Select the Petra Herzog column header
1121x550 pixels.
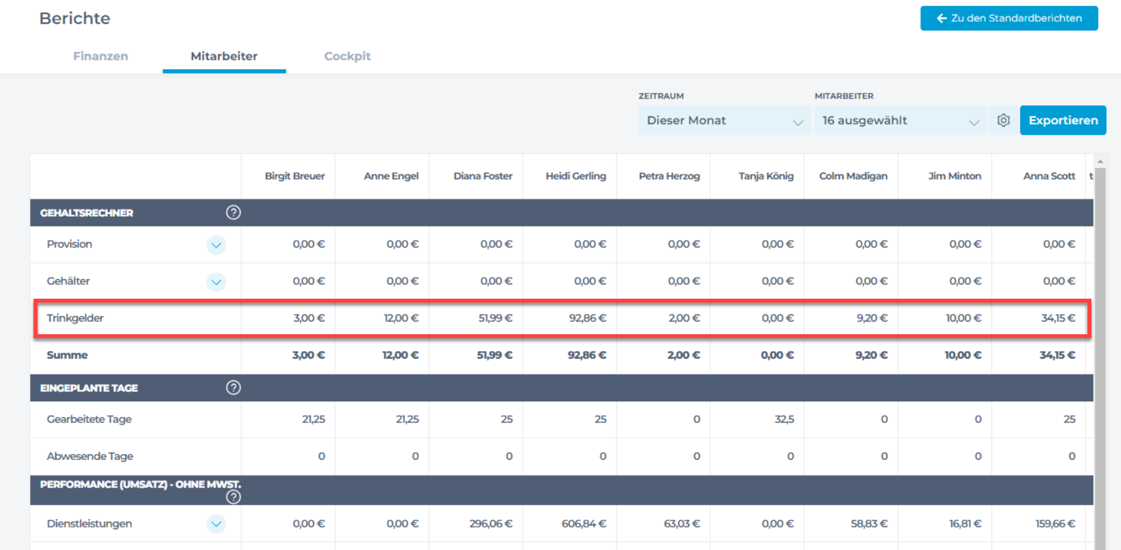pyautogui.click(x=669, y=176)
